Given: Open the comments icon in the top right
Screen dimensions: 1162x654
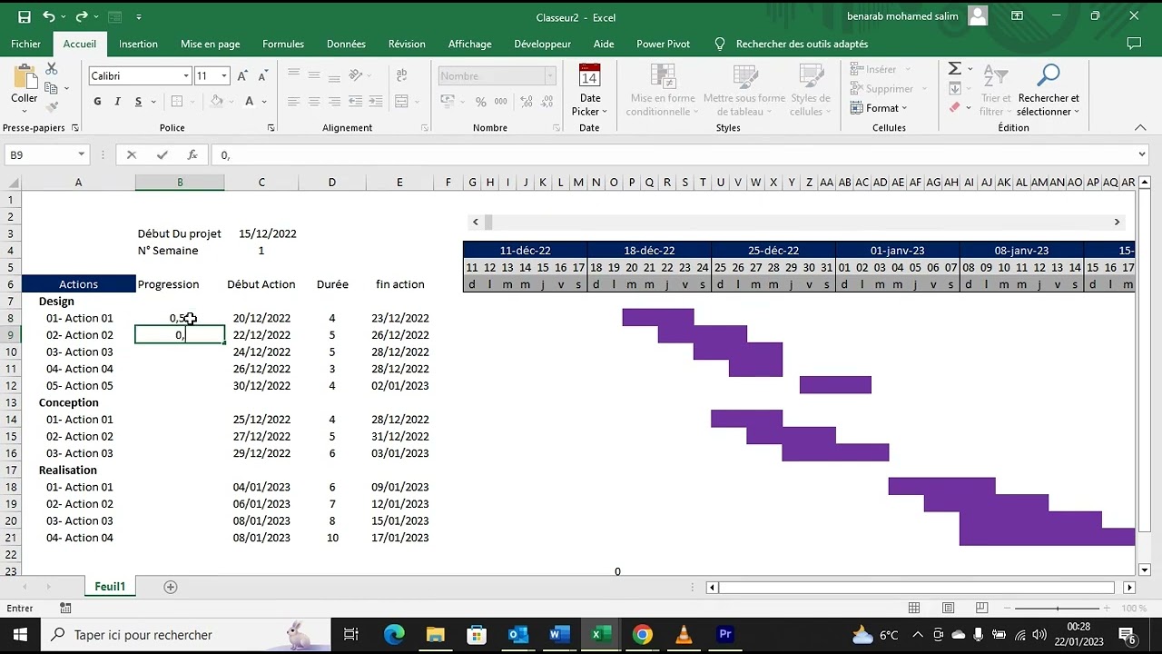Looking at the screenshot, I should 1134,44.
